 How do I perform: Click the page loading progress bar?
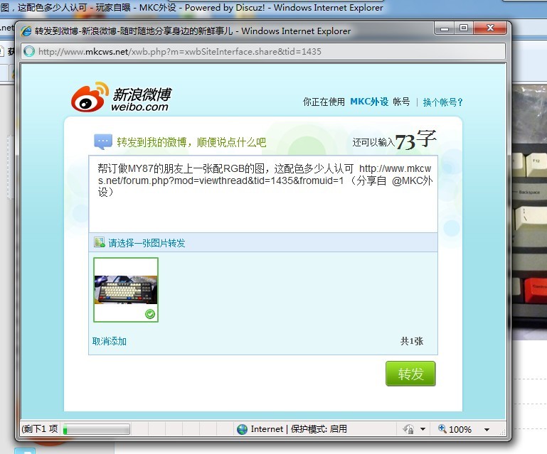pyautogui.click(x=96, y=429)
